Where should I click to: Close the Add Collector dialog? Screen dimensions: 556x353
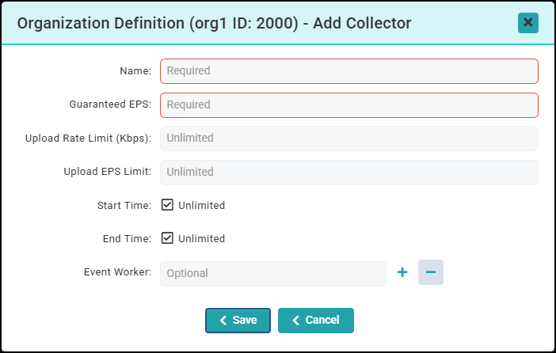click(528, 23)
